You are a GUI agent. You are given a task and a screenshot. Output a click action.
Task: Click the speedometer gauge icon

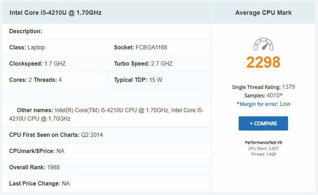click(x=263, y=44)
